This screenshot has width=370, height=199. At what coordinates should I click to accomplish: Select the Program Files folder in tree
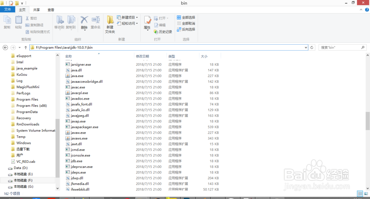pos(27,99)
